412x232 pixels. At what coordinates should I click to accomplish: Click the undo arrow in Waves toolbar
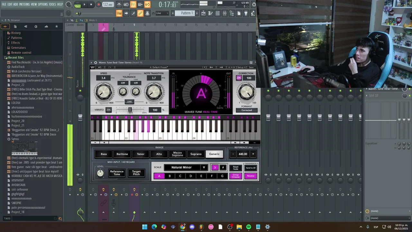(100, 67)
